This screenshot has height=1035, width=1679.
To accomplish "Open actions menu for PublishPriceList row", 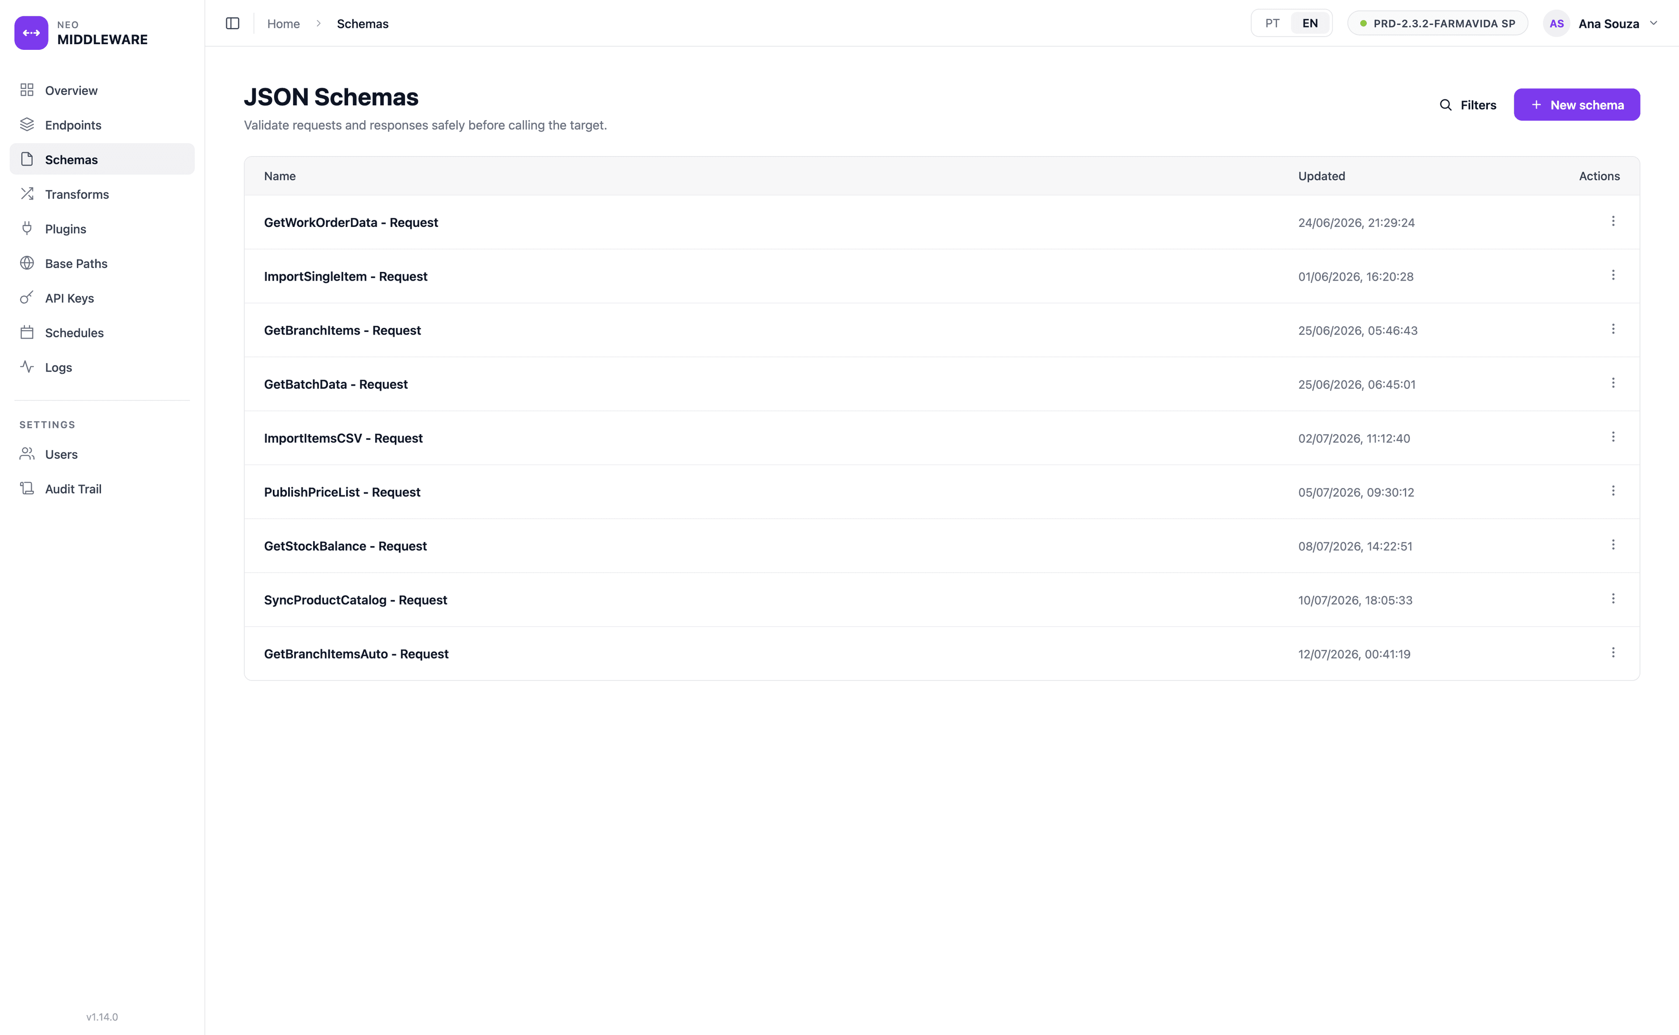I will tap(1613, 491).
